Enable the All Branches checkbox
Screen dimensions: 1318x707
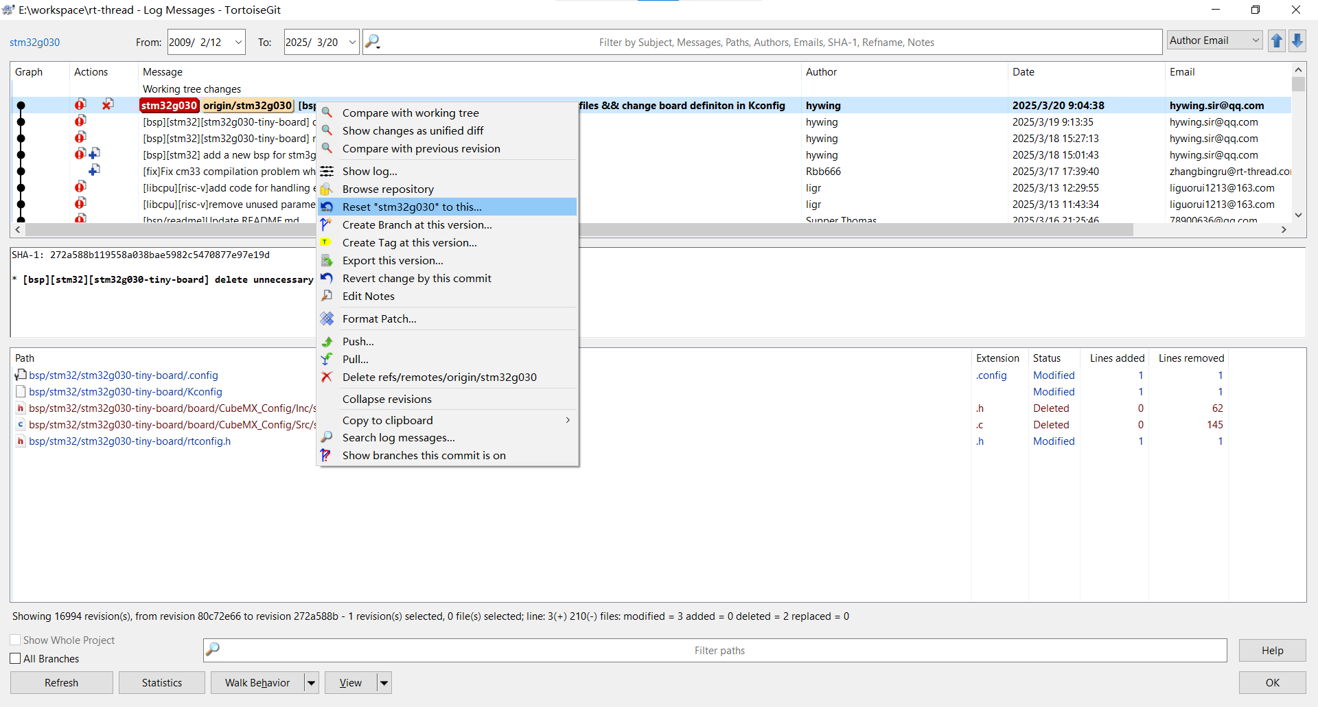tap(16, 658)
